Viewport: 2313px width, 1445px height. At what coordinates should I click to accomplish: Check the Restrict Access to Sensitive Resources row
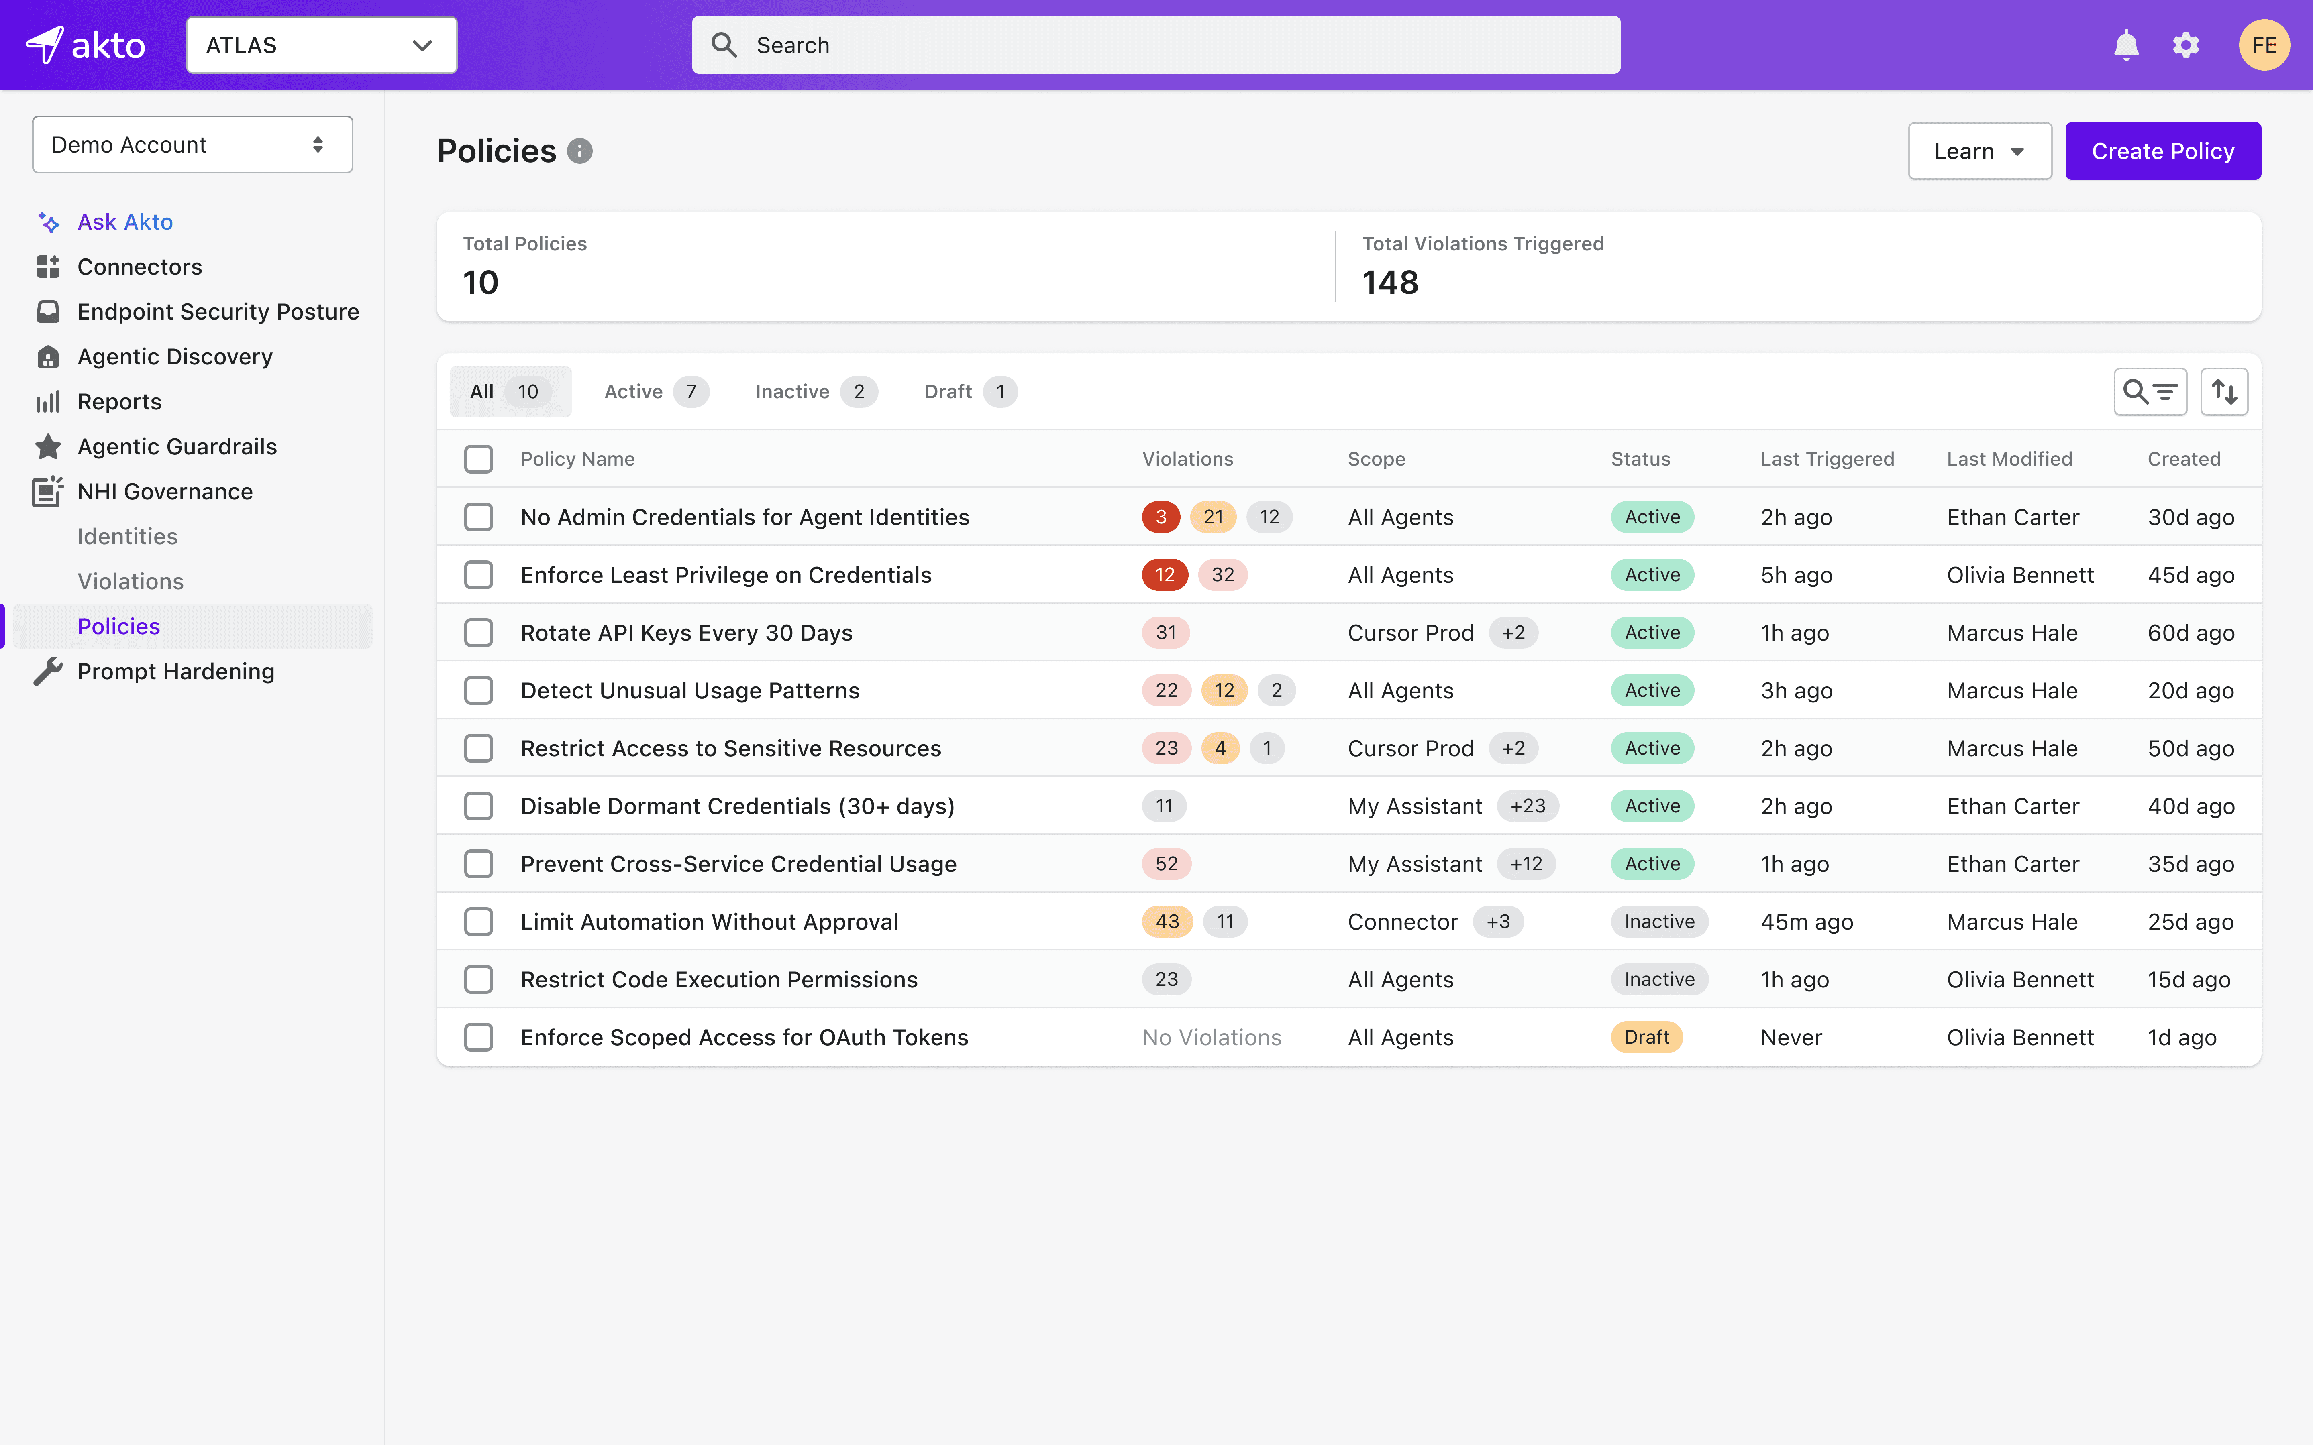(x=479, y=748)
